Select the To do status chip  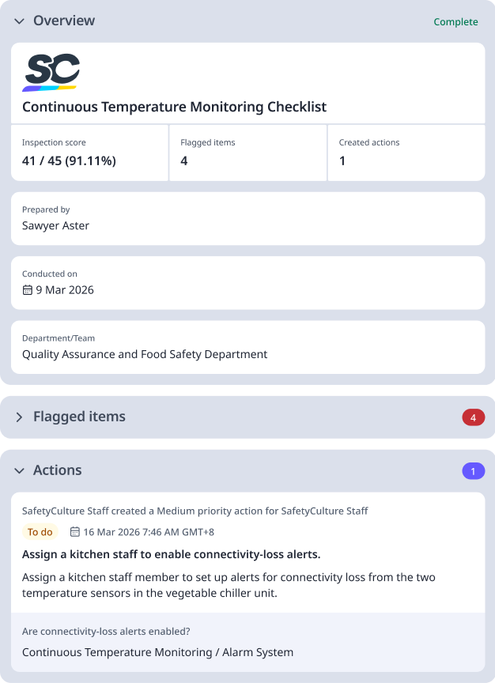point(40,532)
